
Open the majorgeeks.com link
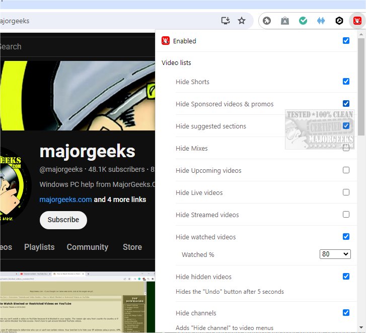pyautogui.click(x=65, y=199)
